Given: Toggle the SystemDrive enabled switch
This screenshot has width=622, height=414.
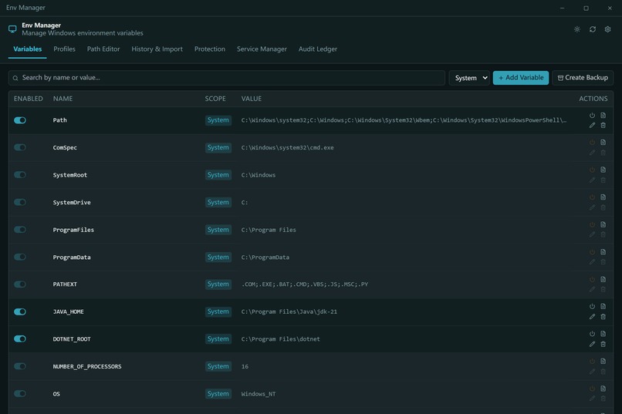Looking at the screenshot, I should click(x=20, y=202).
